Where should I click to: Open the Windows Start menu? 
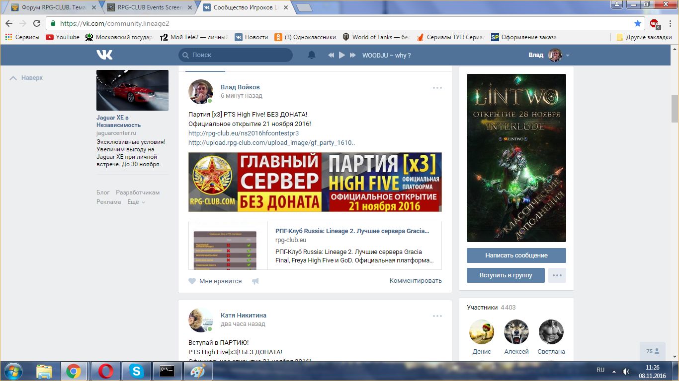click(x=13, y=371)
